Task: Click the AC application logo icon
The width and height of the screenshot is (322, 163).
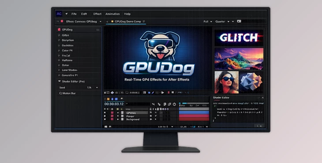Action: click(59, 14)
